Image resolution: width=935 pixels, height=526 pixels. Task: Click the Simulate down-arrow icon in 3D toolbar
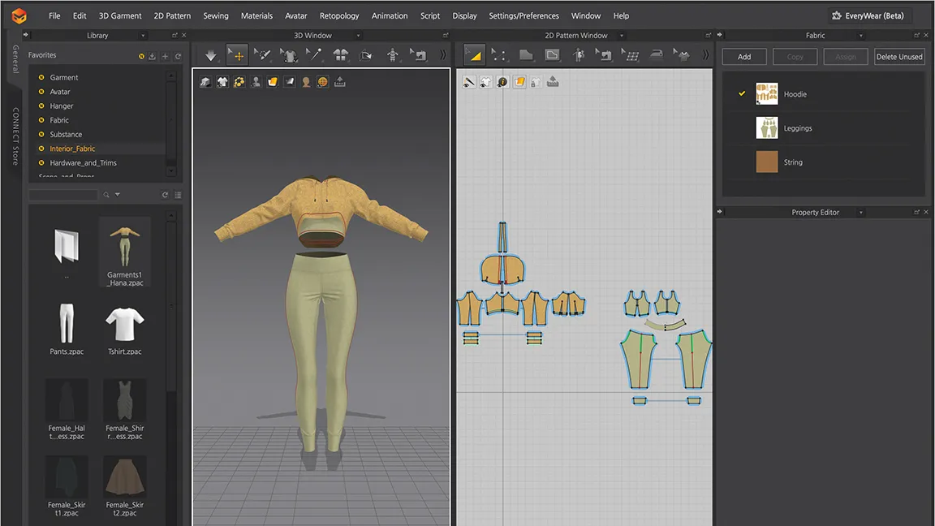(211, 55)
